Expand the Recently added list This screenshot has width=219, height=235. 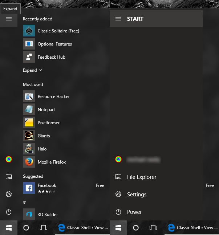(32, 70)
